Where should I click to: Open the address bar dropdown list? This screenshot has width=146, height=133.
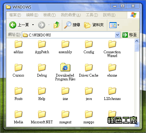click(x=118, y=35)
